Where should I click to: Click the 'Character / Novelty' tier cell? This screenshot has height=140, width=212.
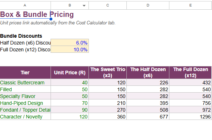(25, 117)
